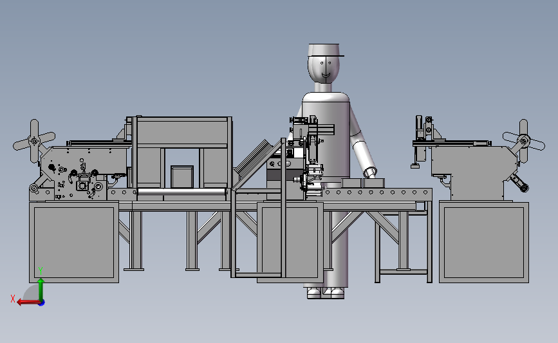Select the box under the mannequin's hand
This screenshot has width=558, height=343.
point(373,183)
